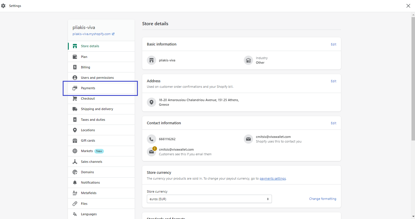Select Payments in the settings sidebar

coord(101,88)
